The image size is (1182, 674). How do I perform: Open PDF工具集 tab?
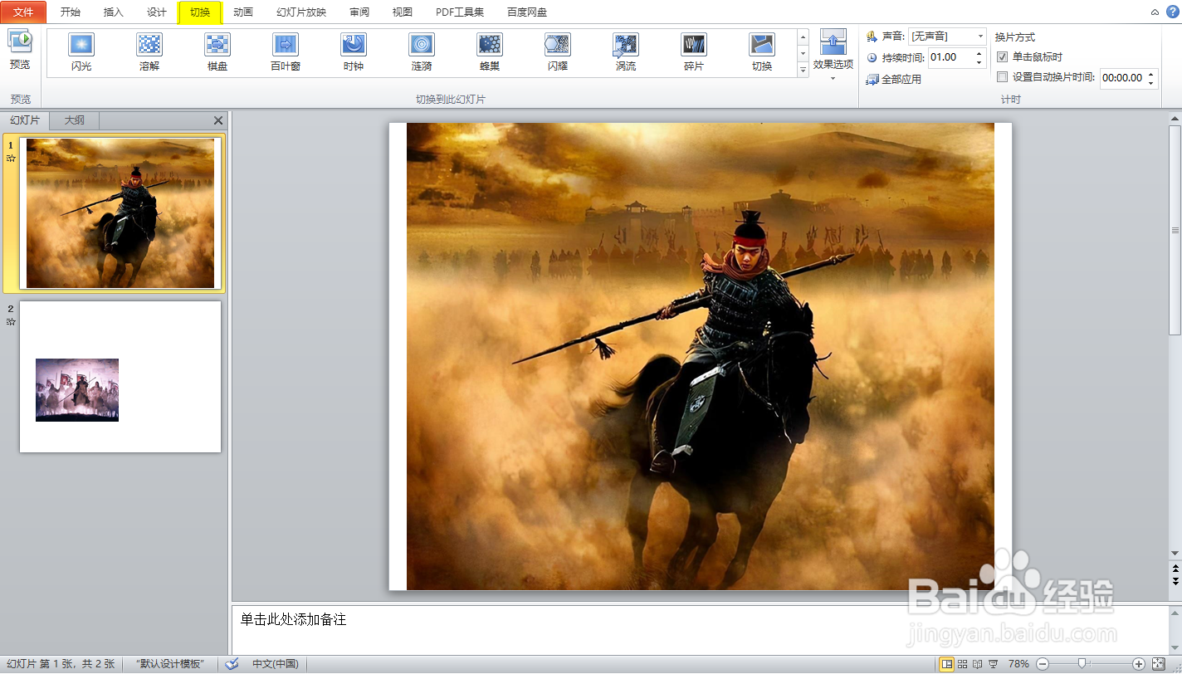click(x=460, y=12)
